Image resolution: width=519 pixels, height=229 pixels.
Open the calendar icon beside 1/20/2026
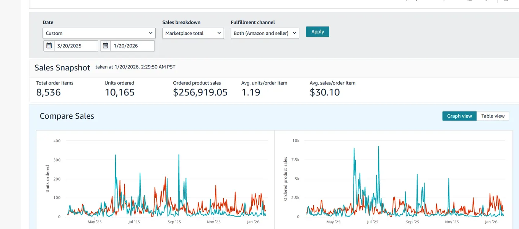(x=106, y=46)
